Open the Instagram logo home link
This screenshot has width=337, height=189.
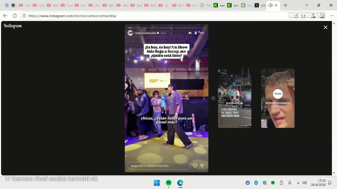click(x=13, y=26)
